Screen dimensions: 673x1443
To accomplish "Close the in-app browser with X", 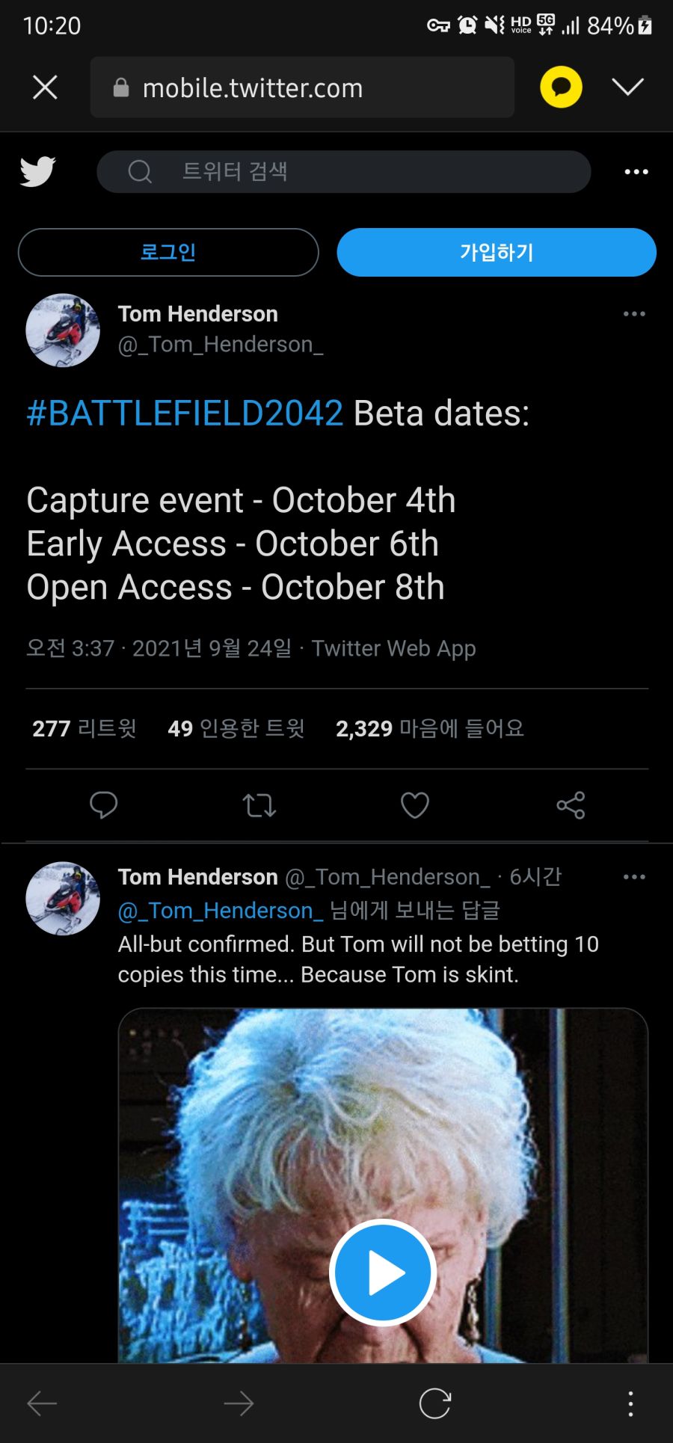I will pos(45,87).
